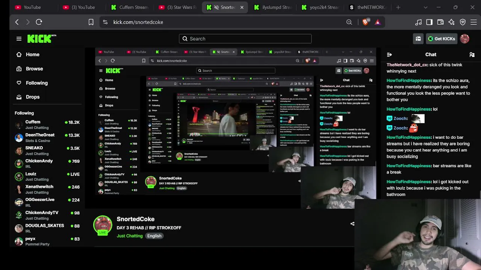
Task: Open the SnortedCoke channel name link
Action: [135, 219]
